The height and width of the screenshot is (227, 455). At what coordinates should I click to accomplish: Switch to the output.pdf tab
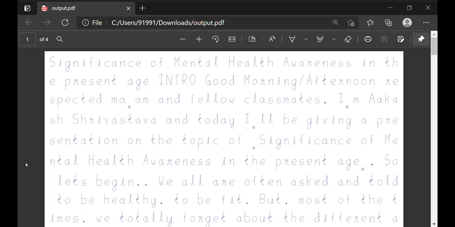pos(86,8)
